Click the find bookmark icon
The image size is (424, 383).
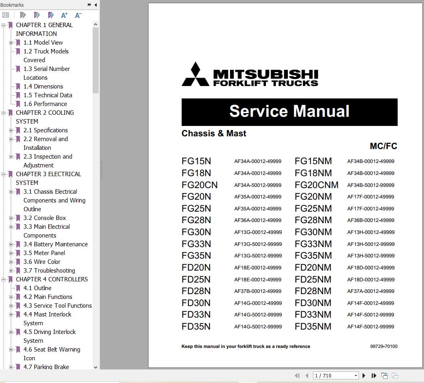click(23, 15)
